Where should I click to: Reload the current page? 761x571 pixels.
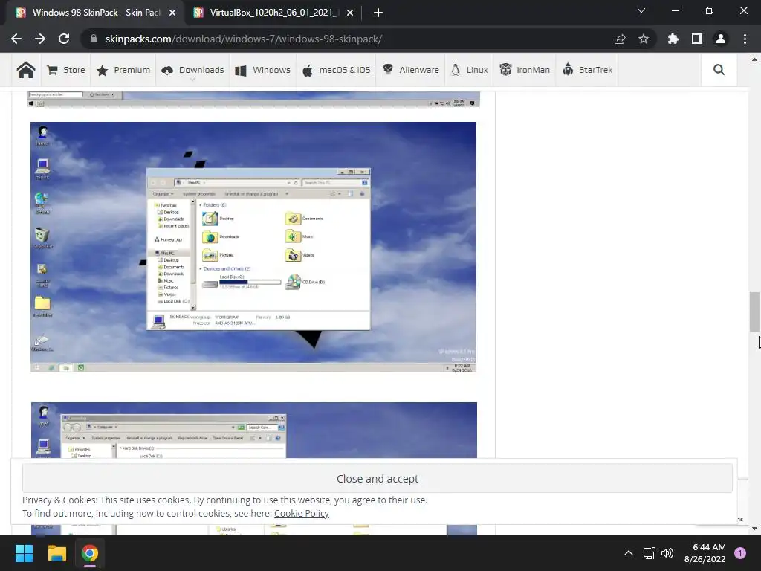[64, 39]
